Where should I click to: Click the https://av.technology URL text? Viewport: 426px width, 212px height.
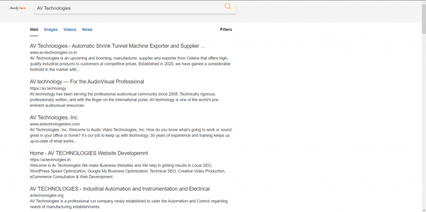click(x=48, y=88)
